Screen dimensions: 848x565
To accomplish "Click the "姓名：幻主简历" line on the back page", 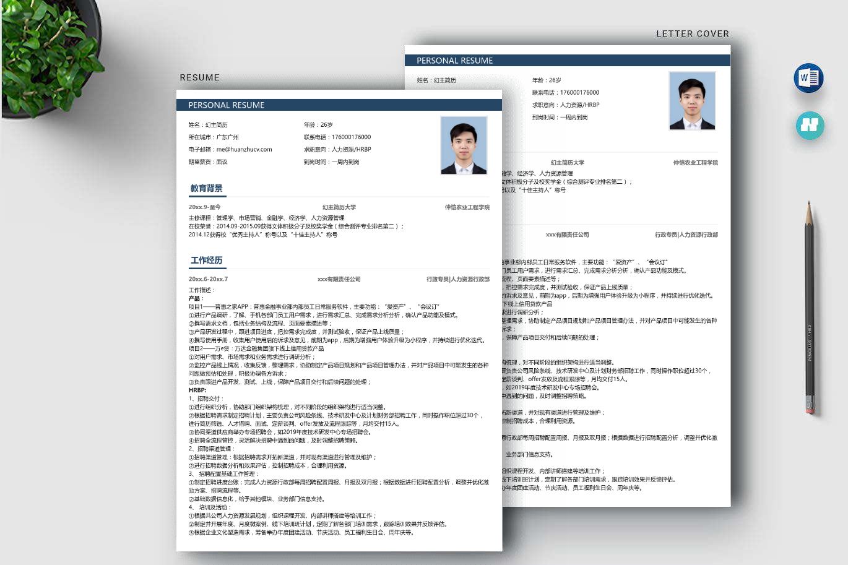I will click(436, 80).
